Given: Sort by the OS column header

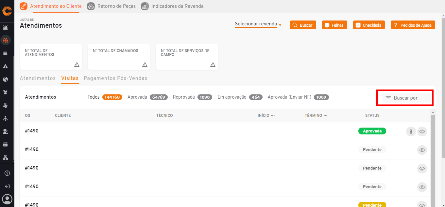Looking at the screenshot, I should 27,116.
